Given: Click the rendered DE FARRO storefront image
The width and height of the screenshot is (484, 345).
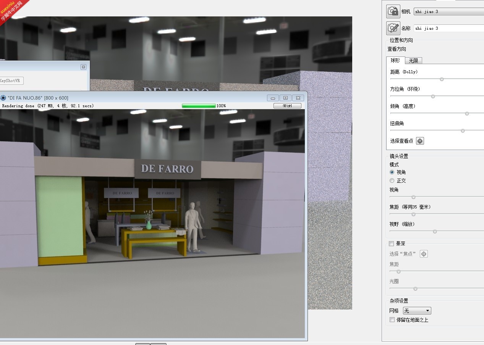Looking at the screenshot, I should tap(152, 223).
